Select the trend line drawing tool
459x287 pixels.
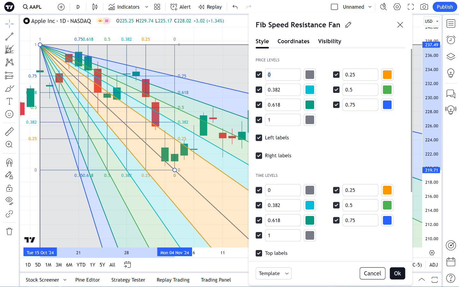point(9,37)
